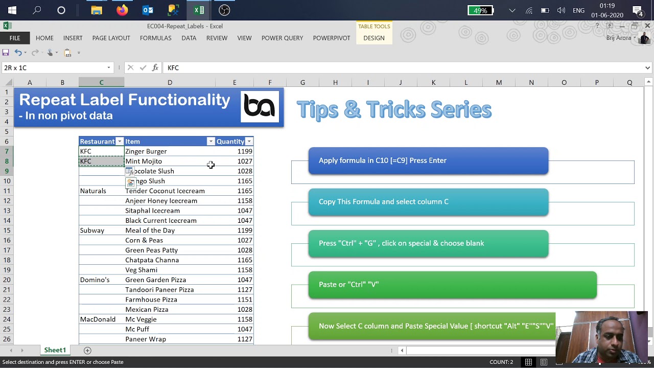Click cell containing Zinger Burger
The image size is (654, 368).
170,151
